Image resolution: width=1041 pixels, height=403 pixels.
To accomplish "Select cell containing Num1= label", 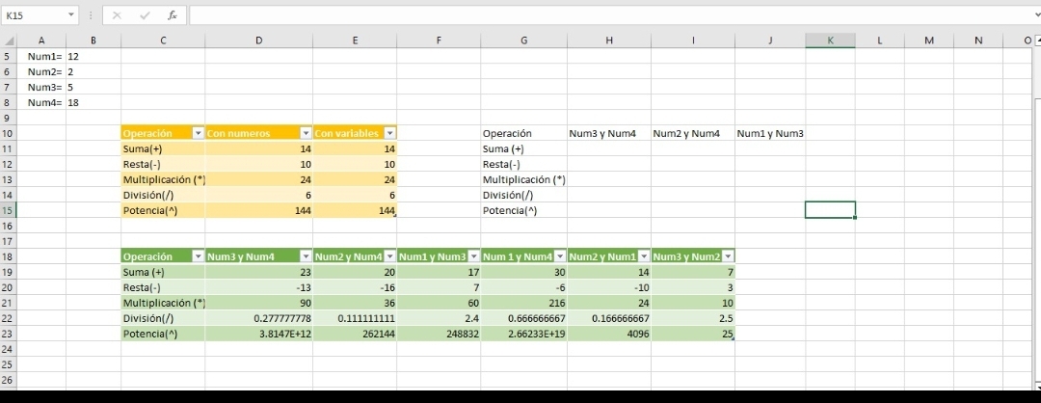I will [43, 57].
